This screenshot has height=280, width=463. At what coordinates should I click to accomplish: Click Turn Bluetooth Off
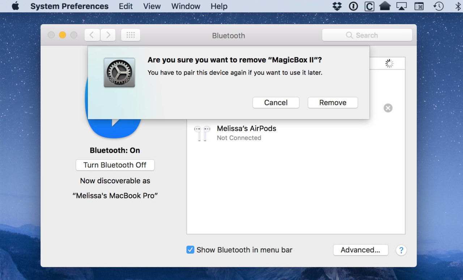pyautogui.click(x=115, y=165)
